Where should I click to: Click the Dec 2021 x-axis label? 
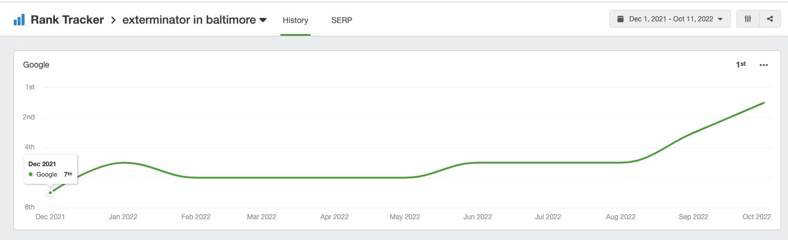tap(50, 217)
